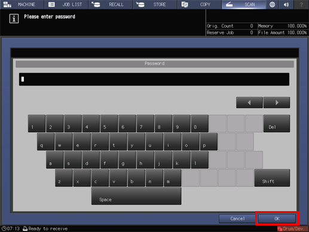
Task: Tap the letter q key
Action: point(45,142)
